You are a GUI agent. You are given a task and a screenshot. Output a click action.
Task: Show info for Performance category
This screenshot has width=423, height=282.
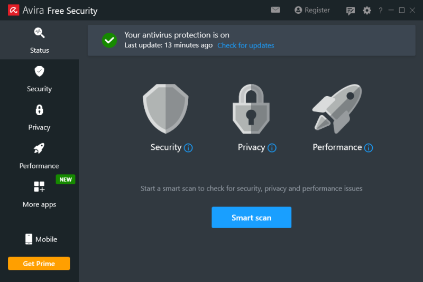pyautogui.click(x=369, y=148)
